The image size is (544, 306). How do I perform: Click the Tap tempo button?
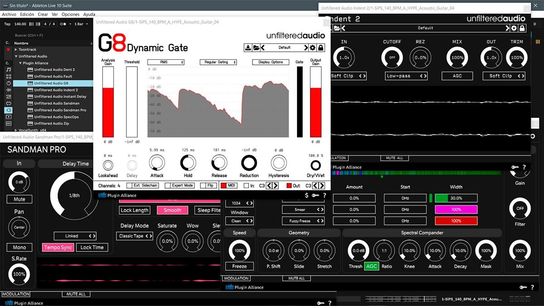(7, 24)
